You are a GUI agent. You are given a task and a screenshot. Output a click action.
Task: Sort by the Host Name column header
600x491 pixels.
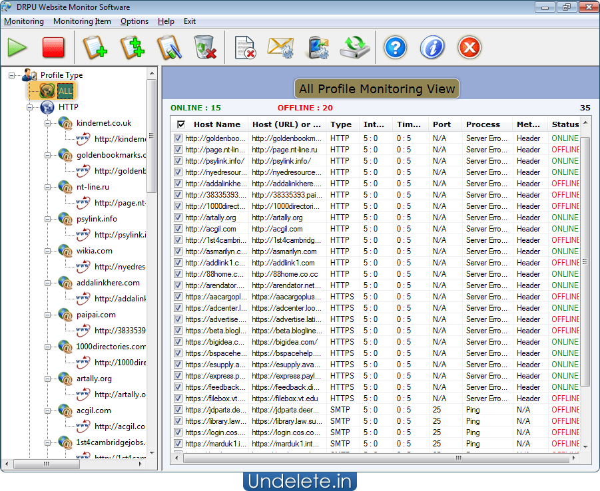pos(217,124)
